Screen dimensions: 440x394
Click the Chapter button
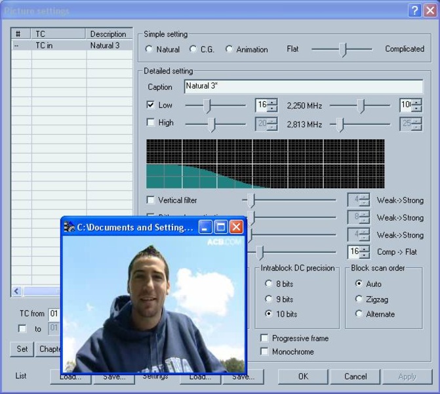pos(49,349)
